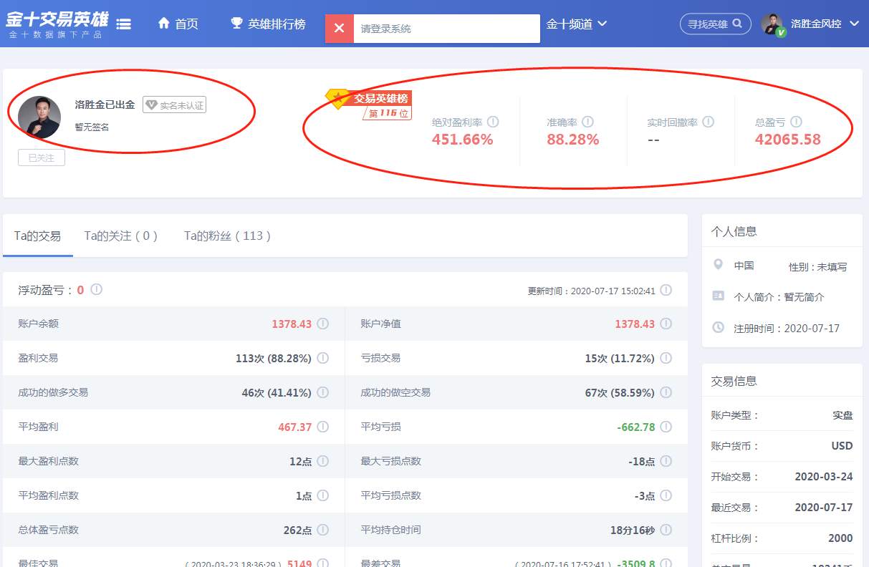Click info icon in 成功的做空交易 row

pos(666,392)
